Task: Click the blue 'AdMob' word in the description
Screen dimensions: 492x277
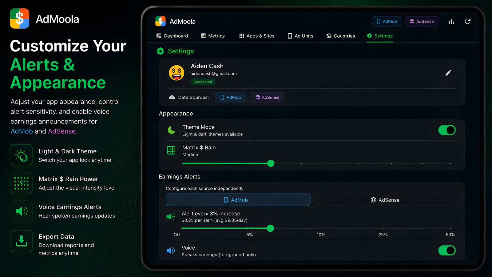Action: [x=22, y=131]
